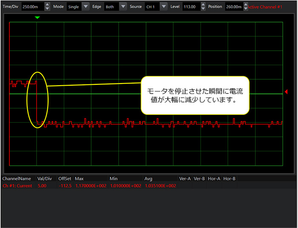Click the Level value field 113.00
This screenshot has height=228, width=298.
coord(192,7)
